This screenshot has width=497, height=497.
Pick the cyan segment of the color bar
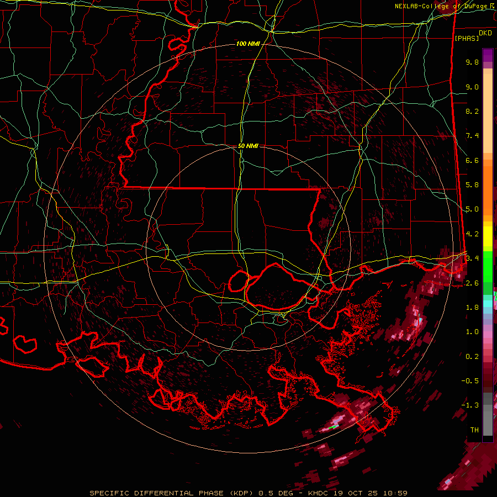click(488, 303)
